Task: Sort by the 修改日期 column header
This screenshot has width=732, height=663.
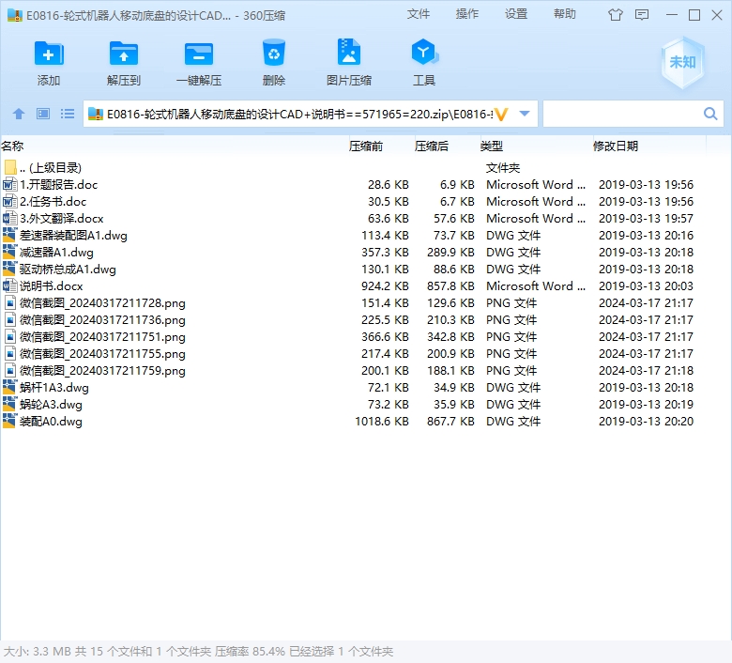Action: coord(616,146)
